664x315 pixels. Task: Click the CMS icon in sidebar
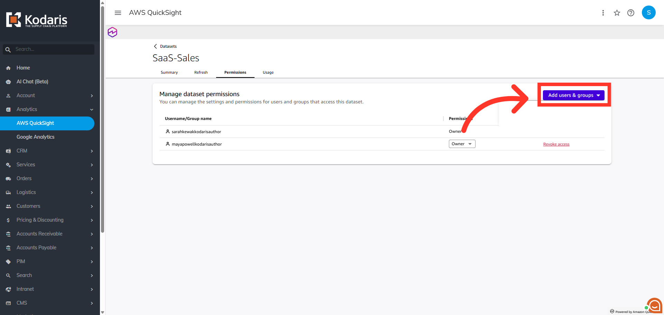(8, 303)
